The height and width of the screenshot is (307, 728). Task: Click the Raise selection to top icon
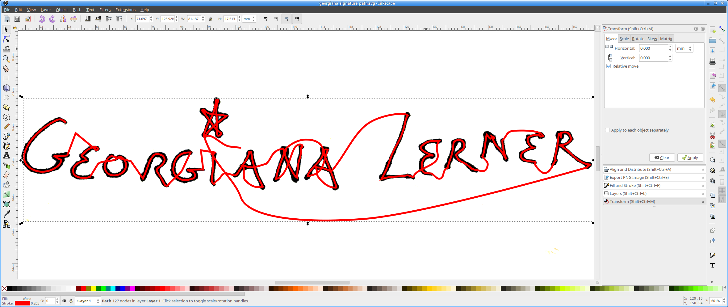point(119,19)
